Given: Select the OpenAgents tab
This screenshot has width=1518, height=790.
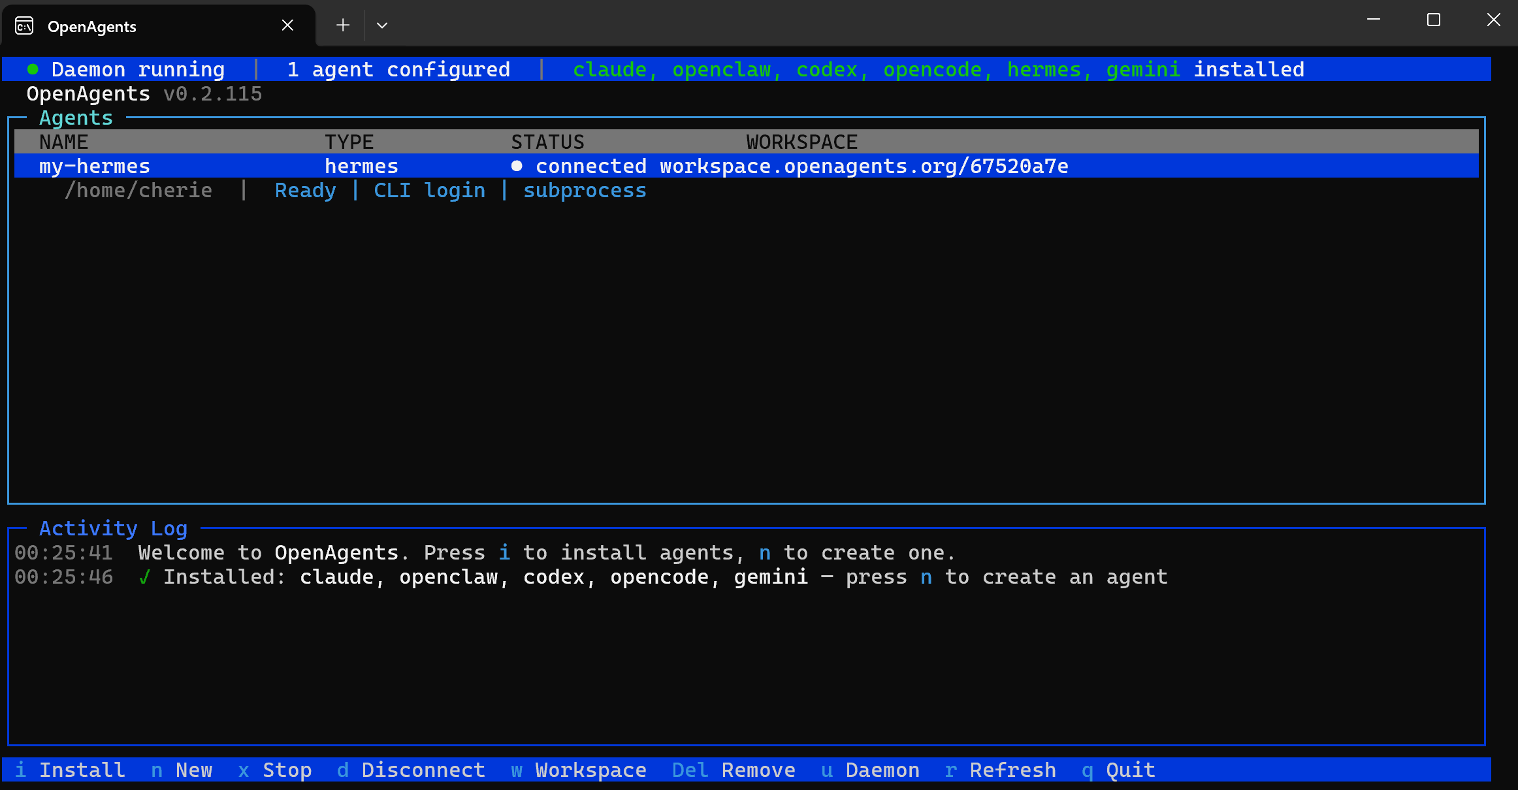Looking at the screenshot, I should pos(159,26).
